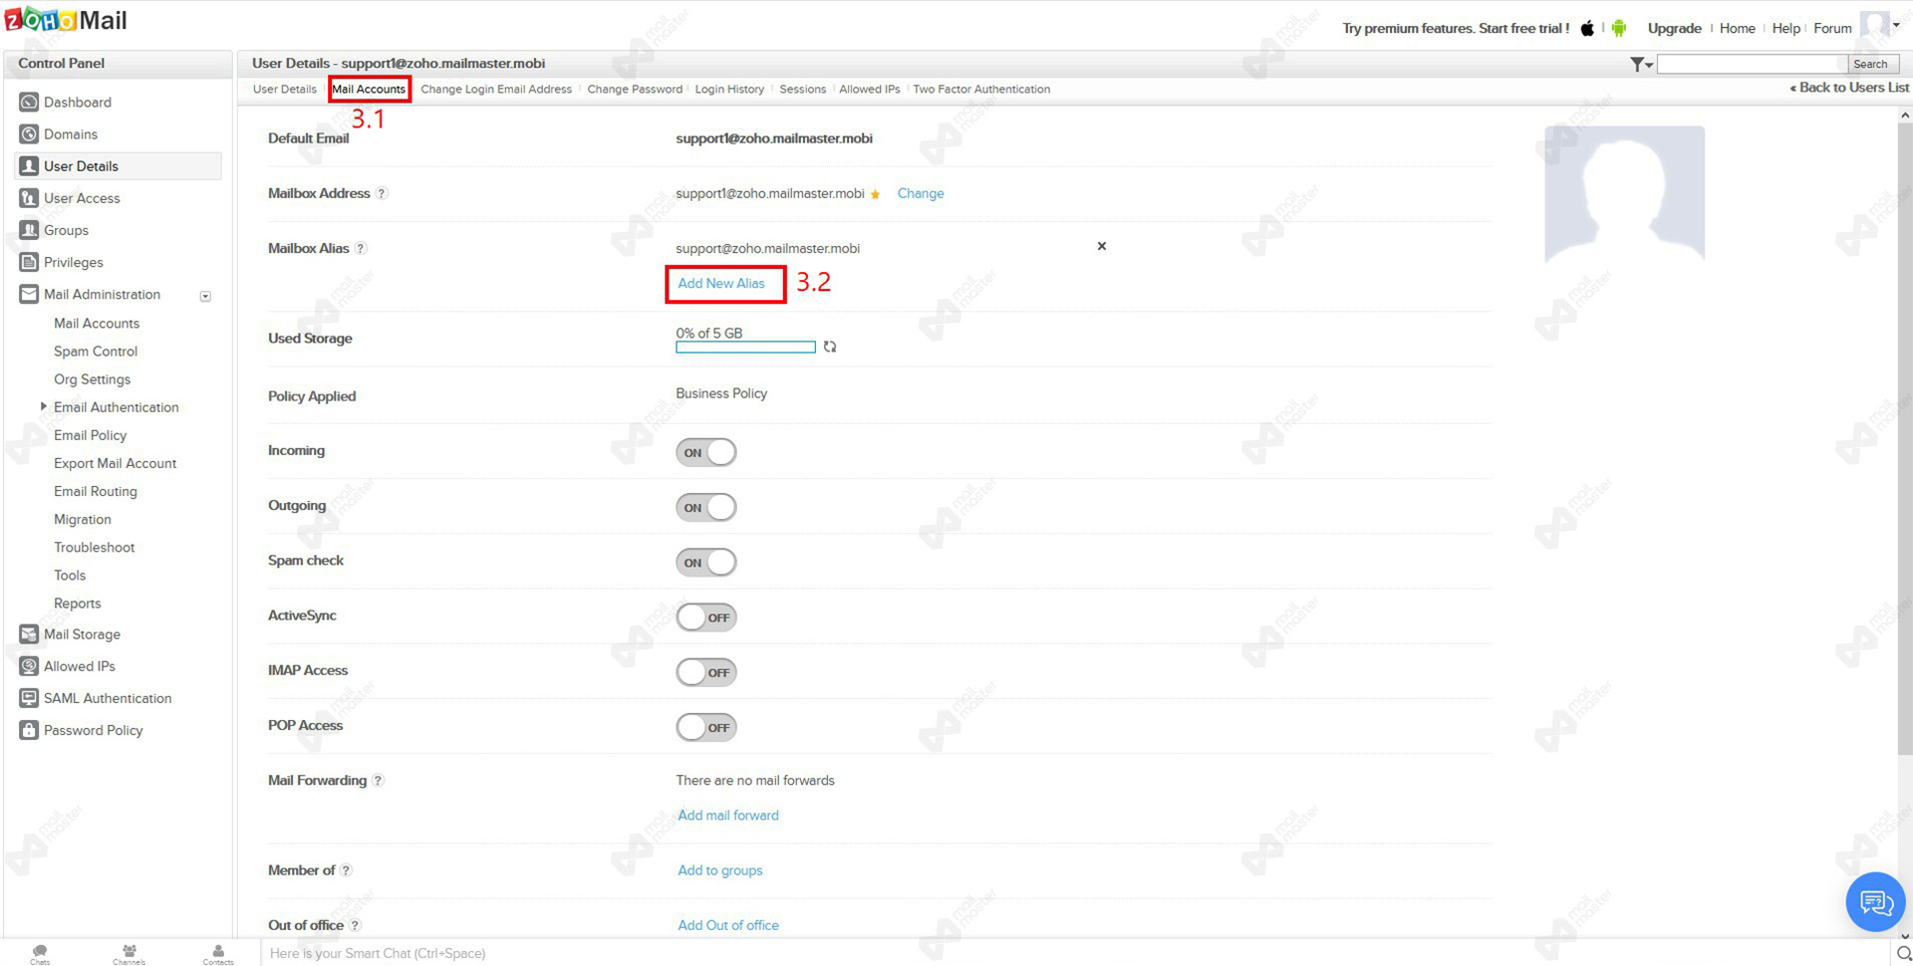This screenshot has height=966, width=1913.
Task: Toggle the Incoming mail switch
Action: (x=706, y=452)
